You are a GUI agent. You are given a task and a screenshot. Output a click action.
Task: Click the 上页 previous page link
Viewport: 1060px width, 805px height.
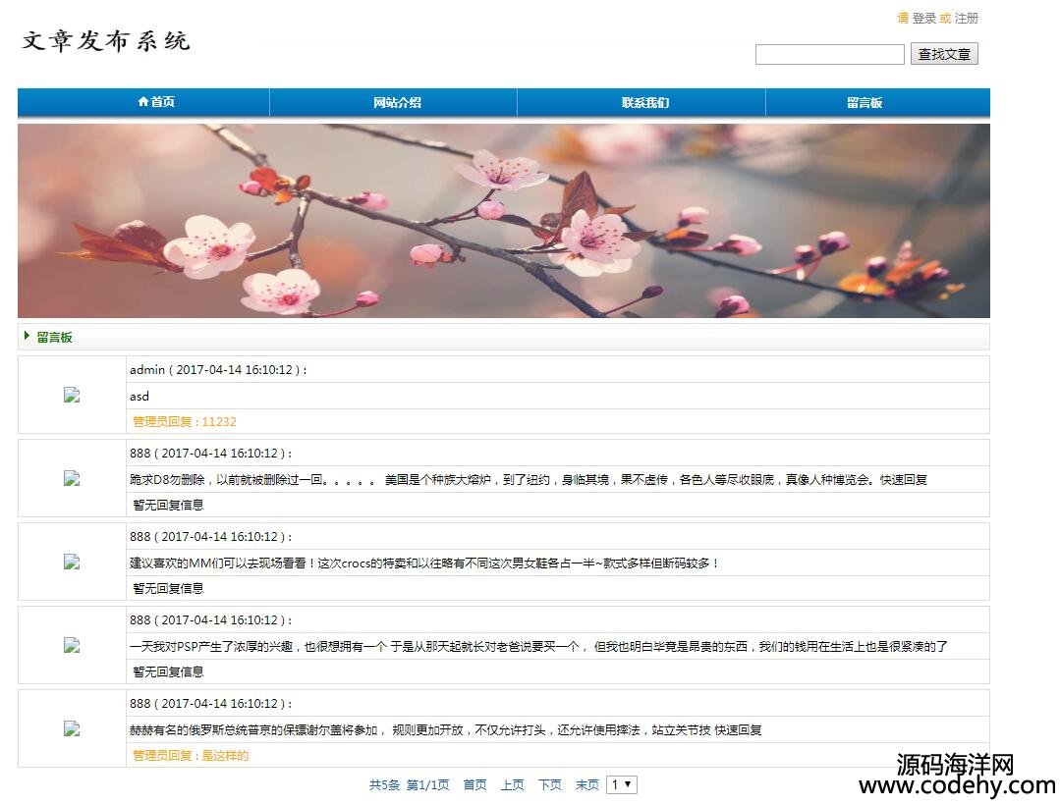pos(513,784)
